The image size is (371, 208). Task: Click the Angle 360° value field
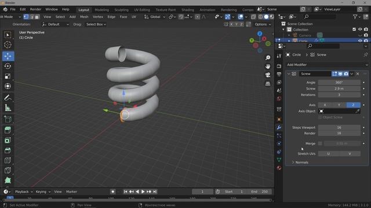(339, 83)
